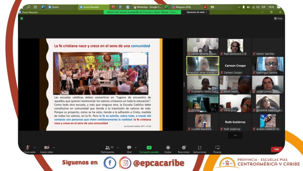Unmute the microphone with Activar audio
303x171 pixels.
pyautogui.click(x=28, y=148)
